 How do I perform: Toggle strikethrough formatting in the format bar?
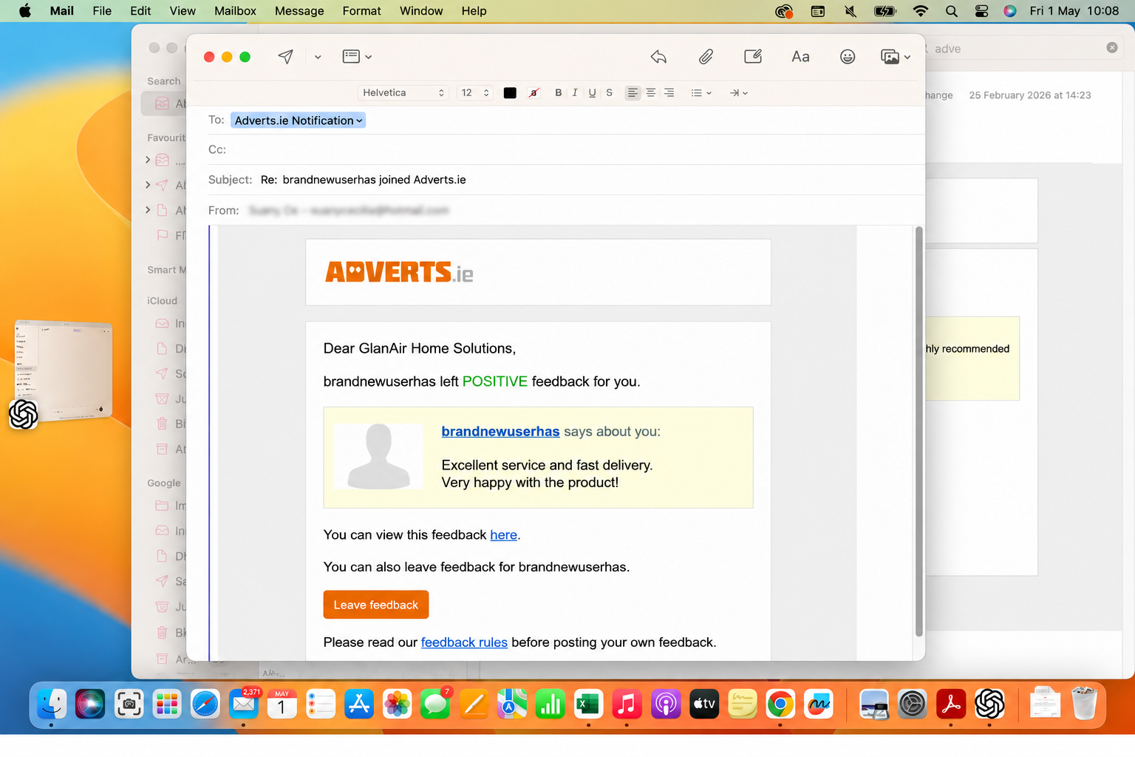pyautogui.click(x=609, y=92)
